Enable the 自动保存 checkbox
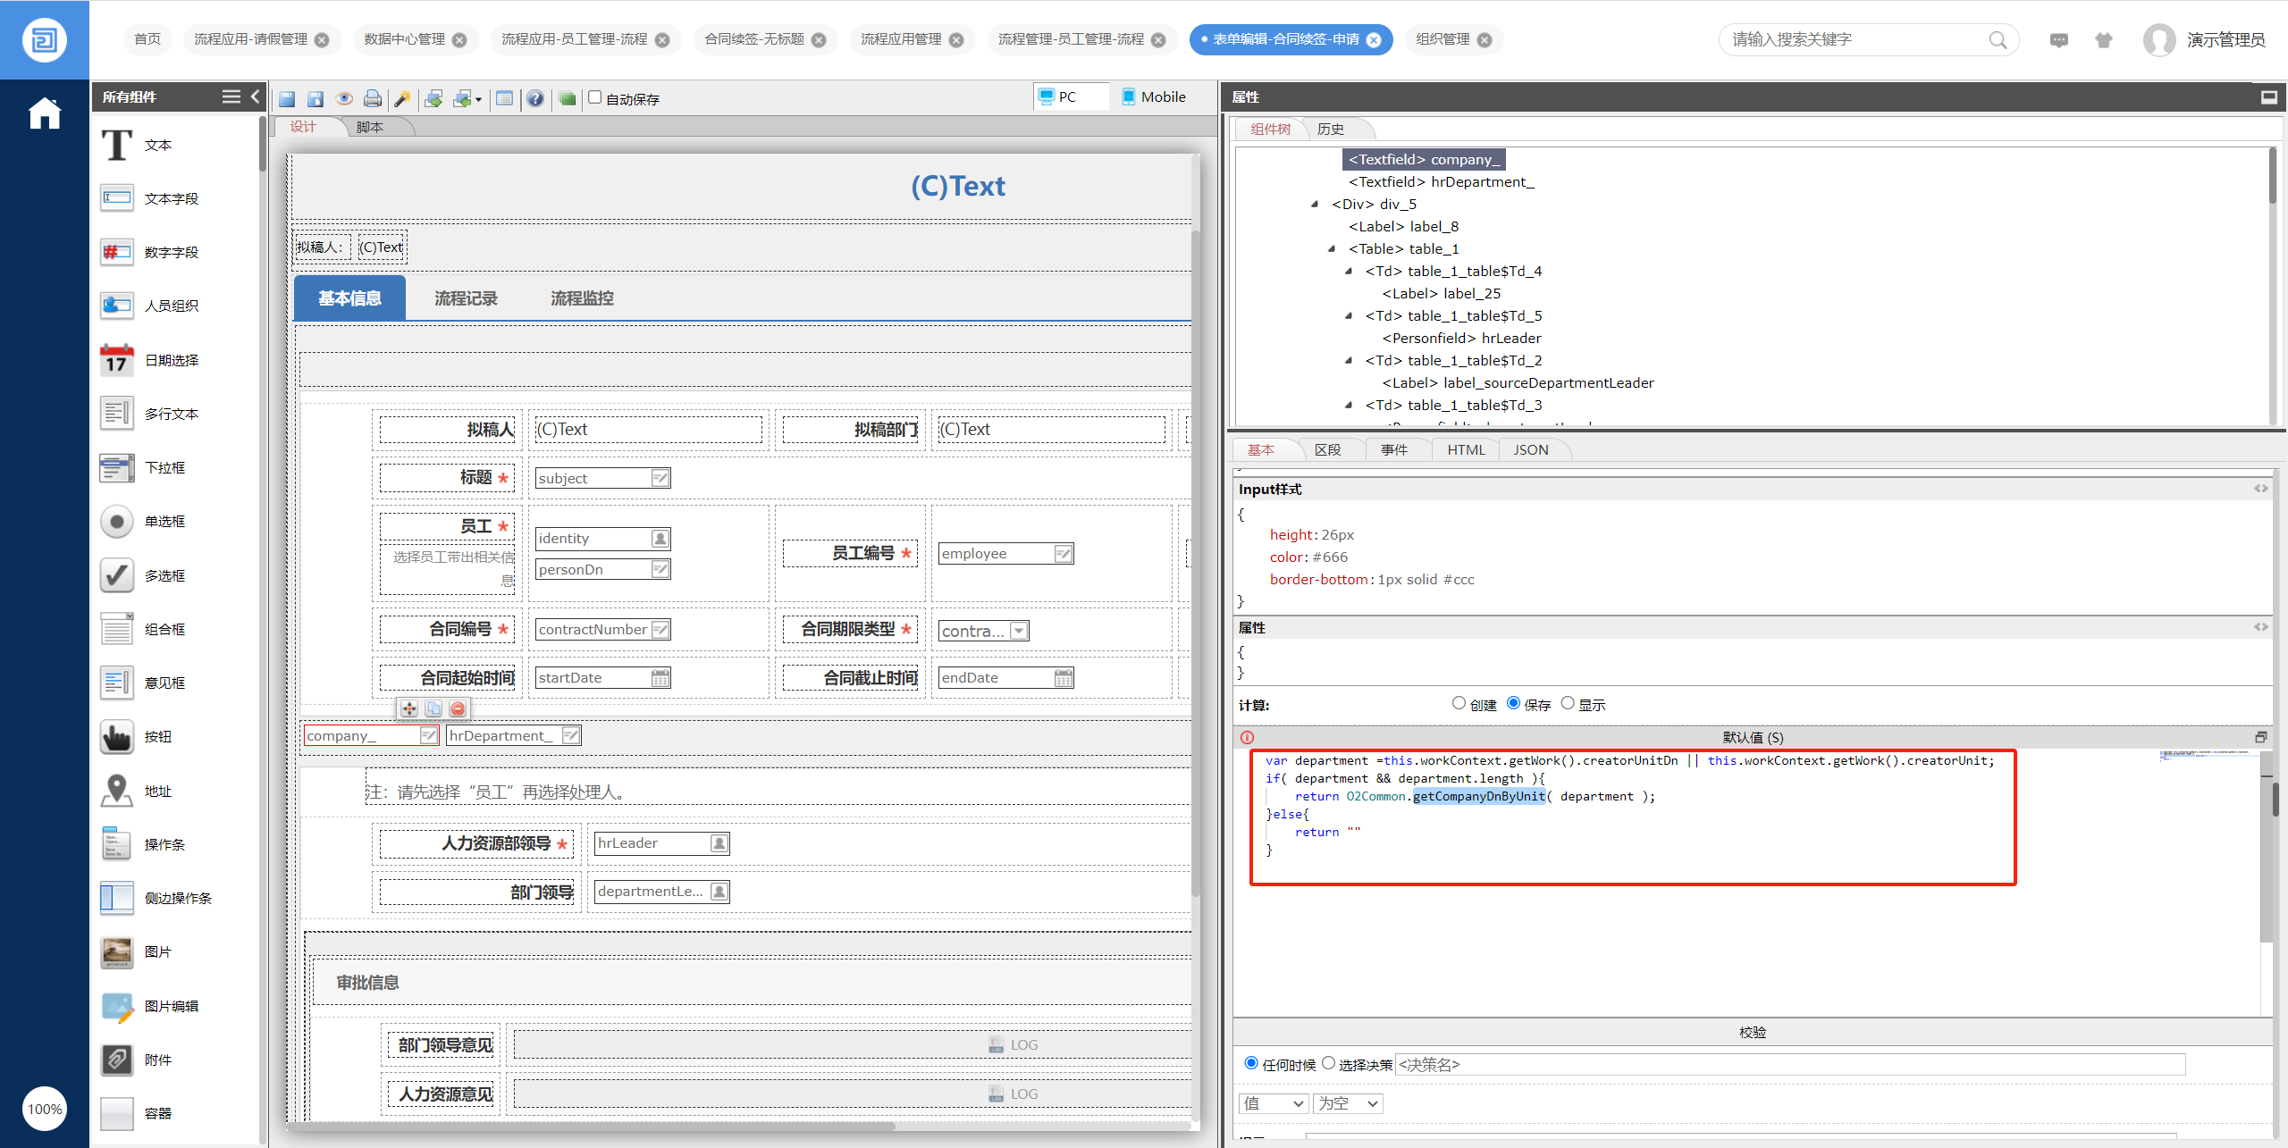 point(595,97)
